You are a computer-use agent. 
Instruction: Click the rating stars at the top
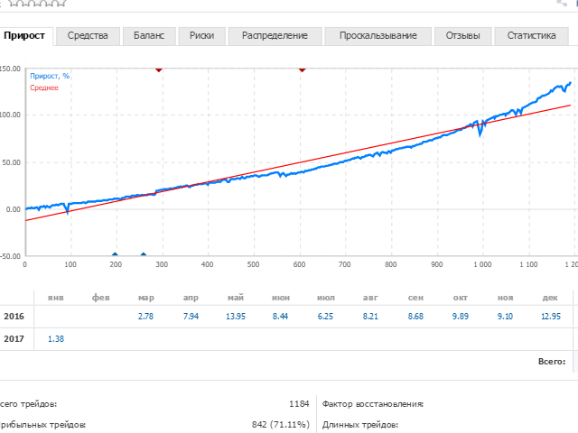click(37, 3)
